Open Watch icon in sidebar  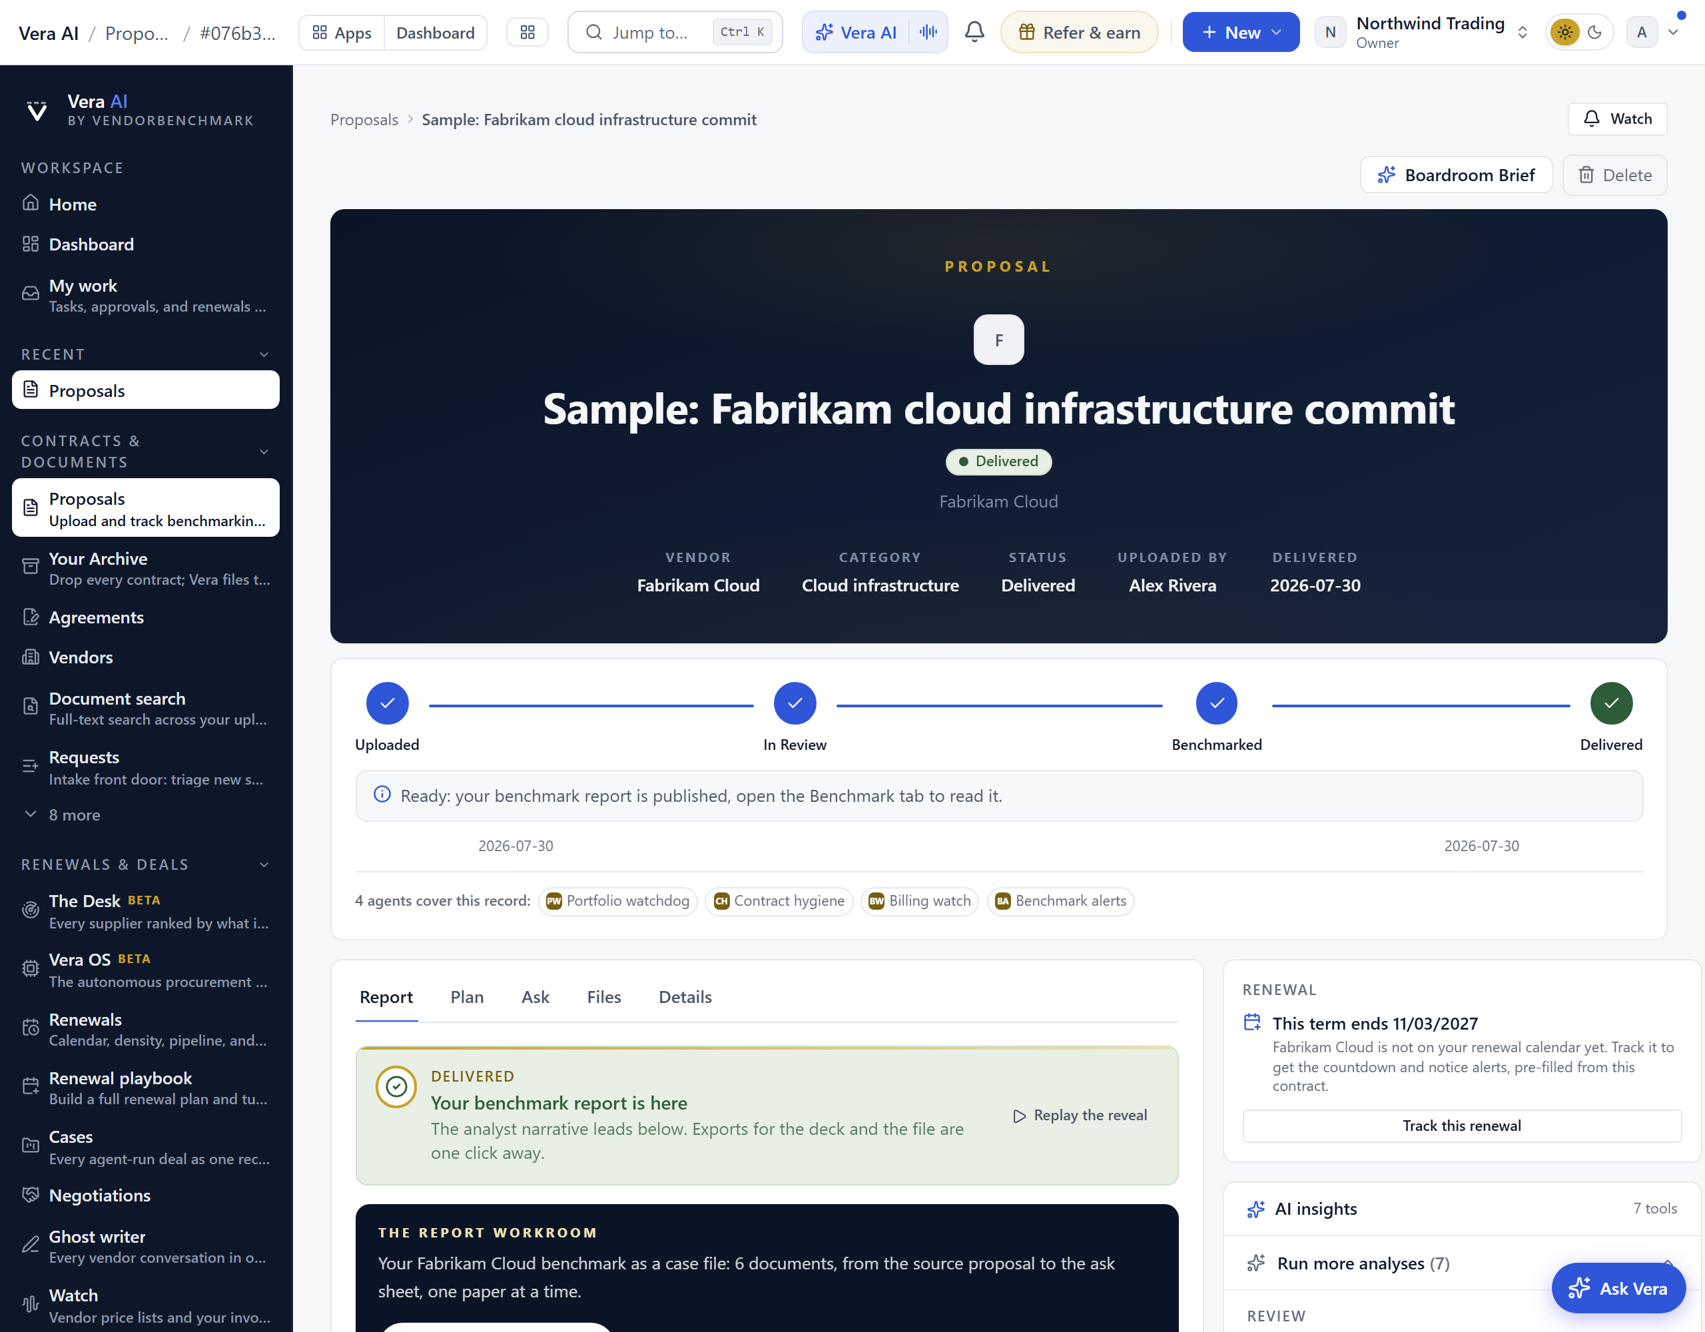31,1304
